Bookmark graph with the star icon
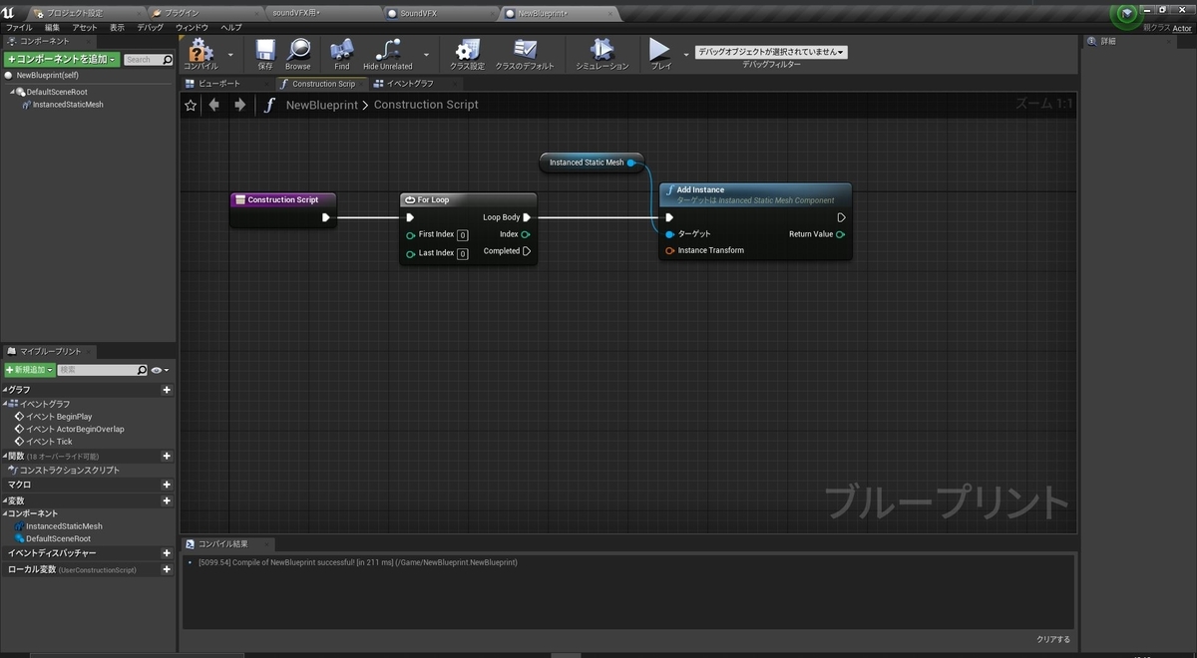1197x658 pixels. pos(191,105)
